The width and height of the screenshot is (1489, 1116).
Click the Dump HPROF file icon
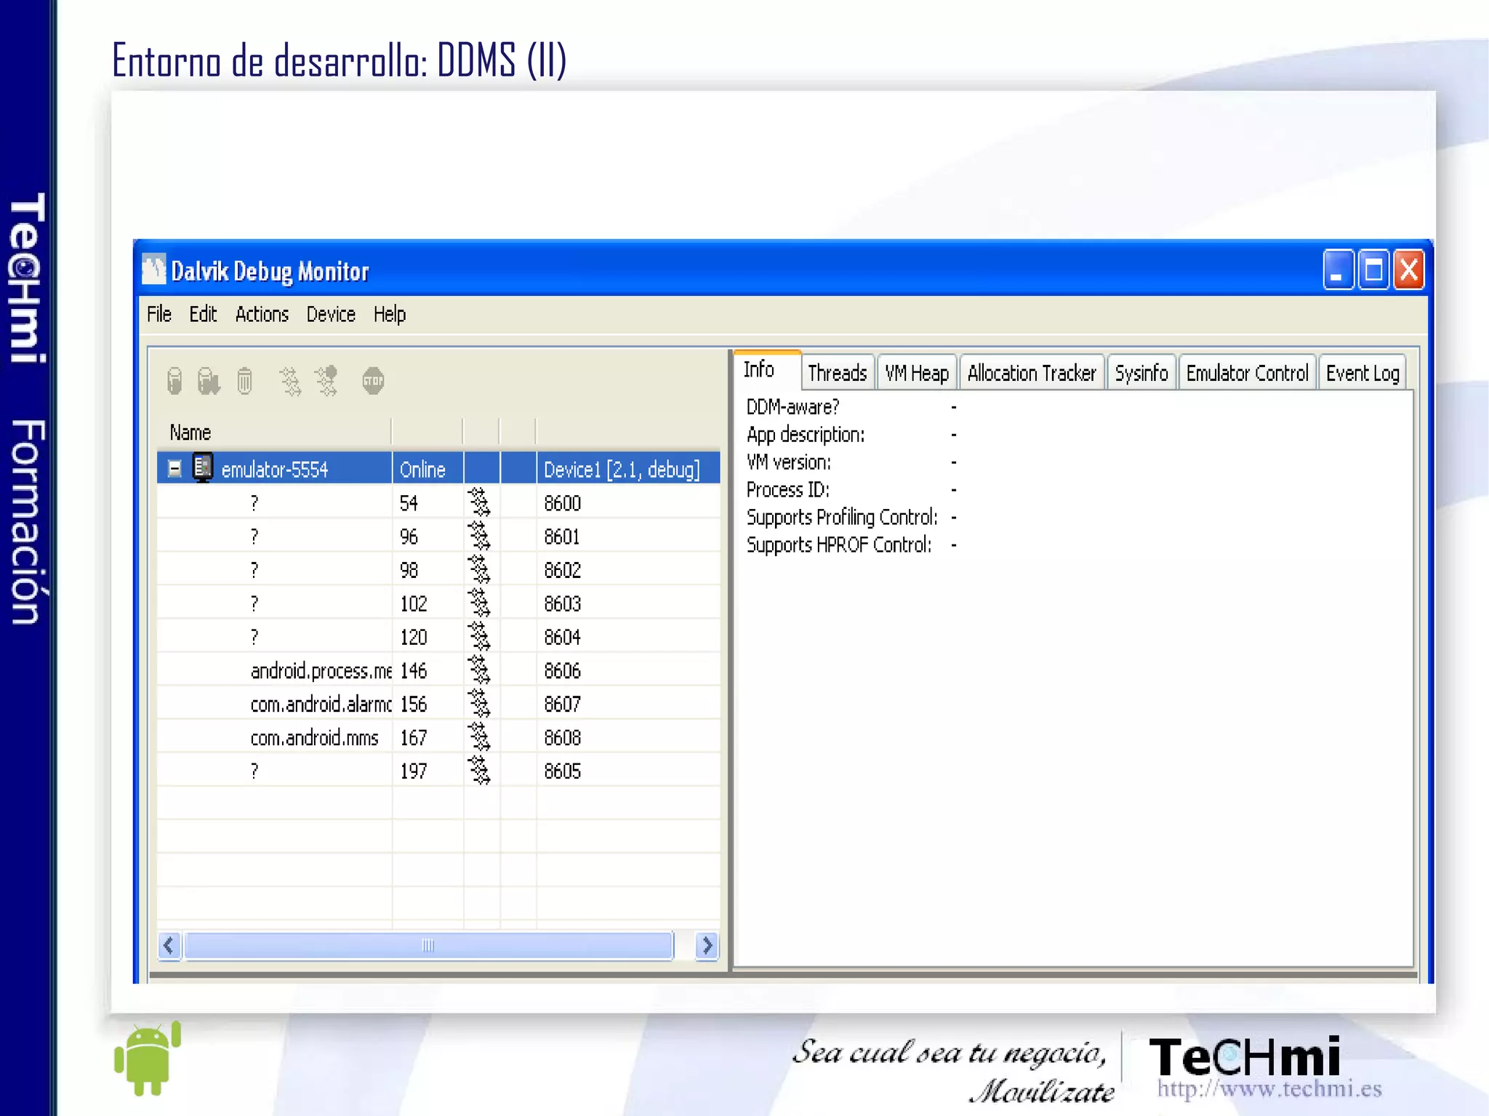pos(208,380)
